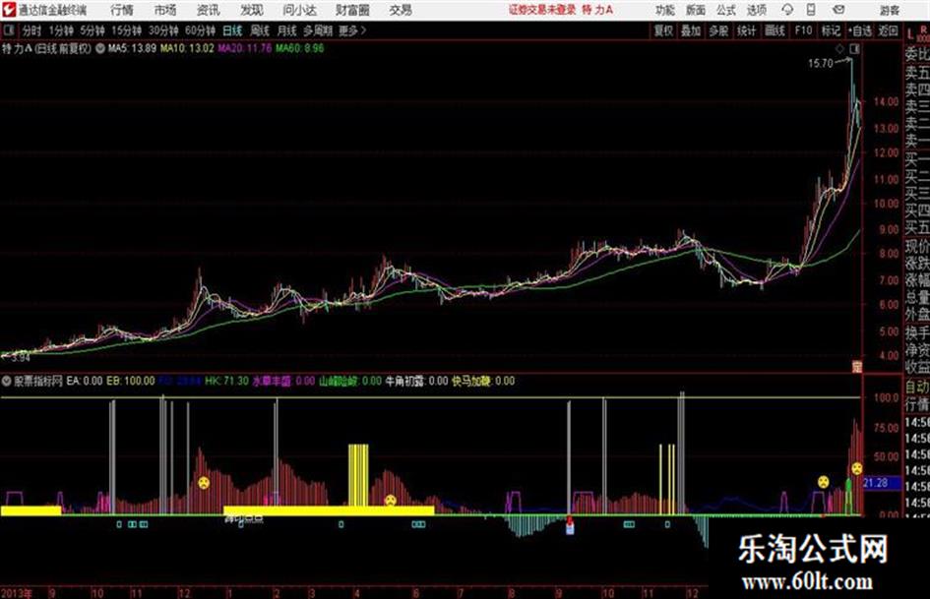Expand sub-chart indicator dropdown next to 股票指标网

[x=7, y=382]
